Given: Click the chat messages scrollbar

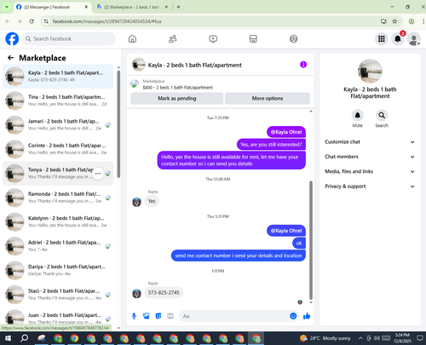Looking at the screenshot, I should click(x=311, y=240).
